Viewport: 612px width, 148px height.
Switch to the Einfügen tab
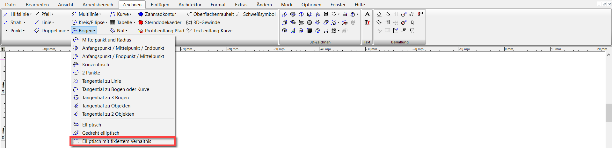(x=160, y=5)
